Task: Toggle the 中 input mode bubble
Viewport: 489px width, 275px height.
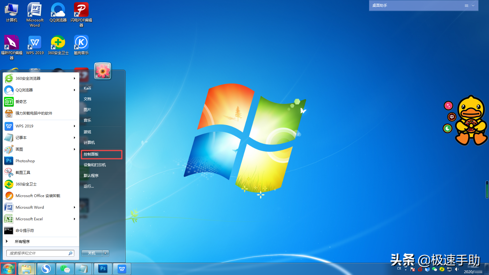Action: click(452, 117)
